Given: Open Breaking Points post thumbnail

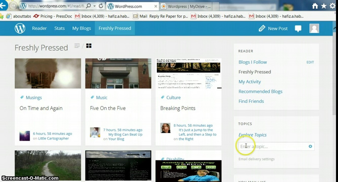Looking at the screenshot, I should click(x=188, y=74).
